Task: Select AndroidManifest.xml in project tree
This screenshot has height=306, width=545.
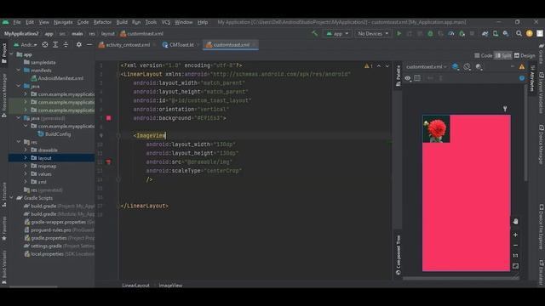Action: click(57, 78)
